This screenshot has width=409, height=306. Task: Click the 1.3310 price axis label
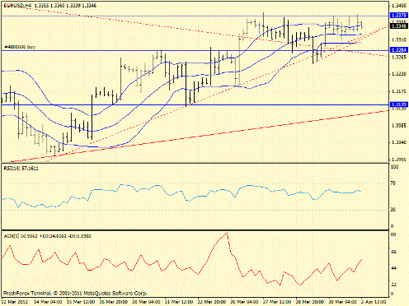pyautogui.click(x=399, y=39)
